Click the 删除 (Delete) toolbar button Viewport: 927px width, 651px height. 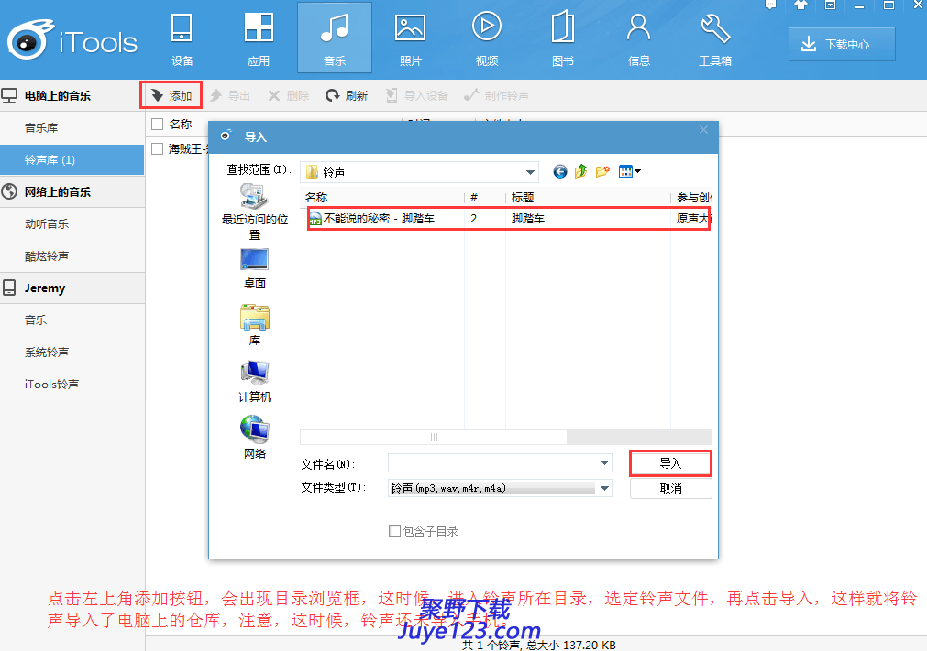coord(289,95)
